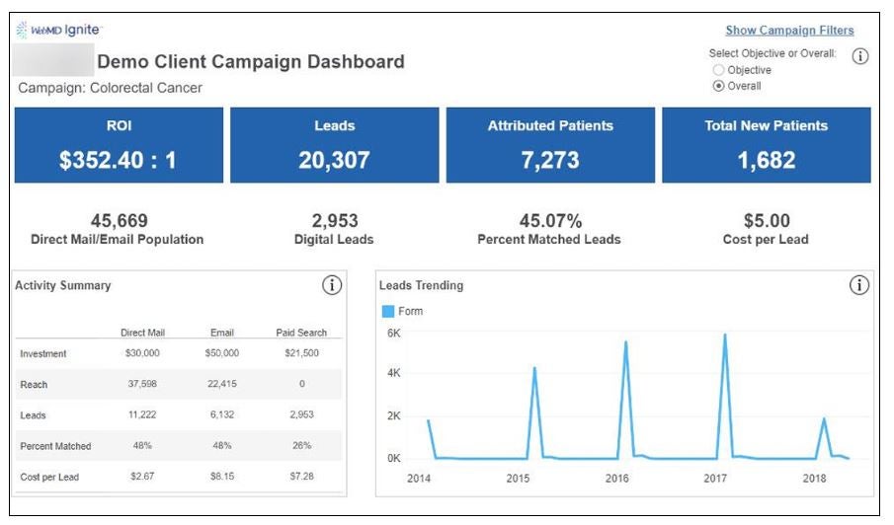Click the 2017 peak on the trend line
The height and width of the screenshot is (525, 894).
(x=724, y=336)
